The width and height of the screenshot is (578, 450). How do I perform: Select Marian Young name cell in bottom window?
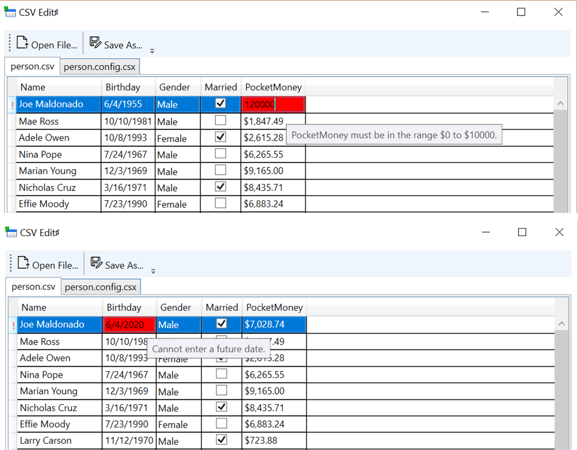coord(59,391)
